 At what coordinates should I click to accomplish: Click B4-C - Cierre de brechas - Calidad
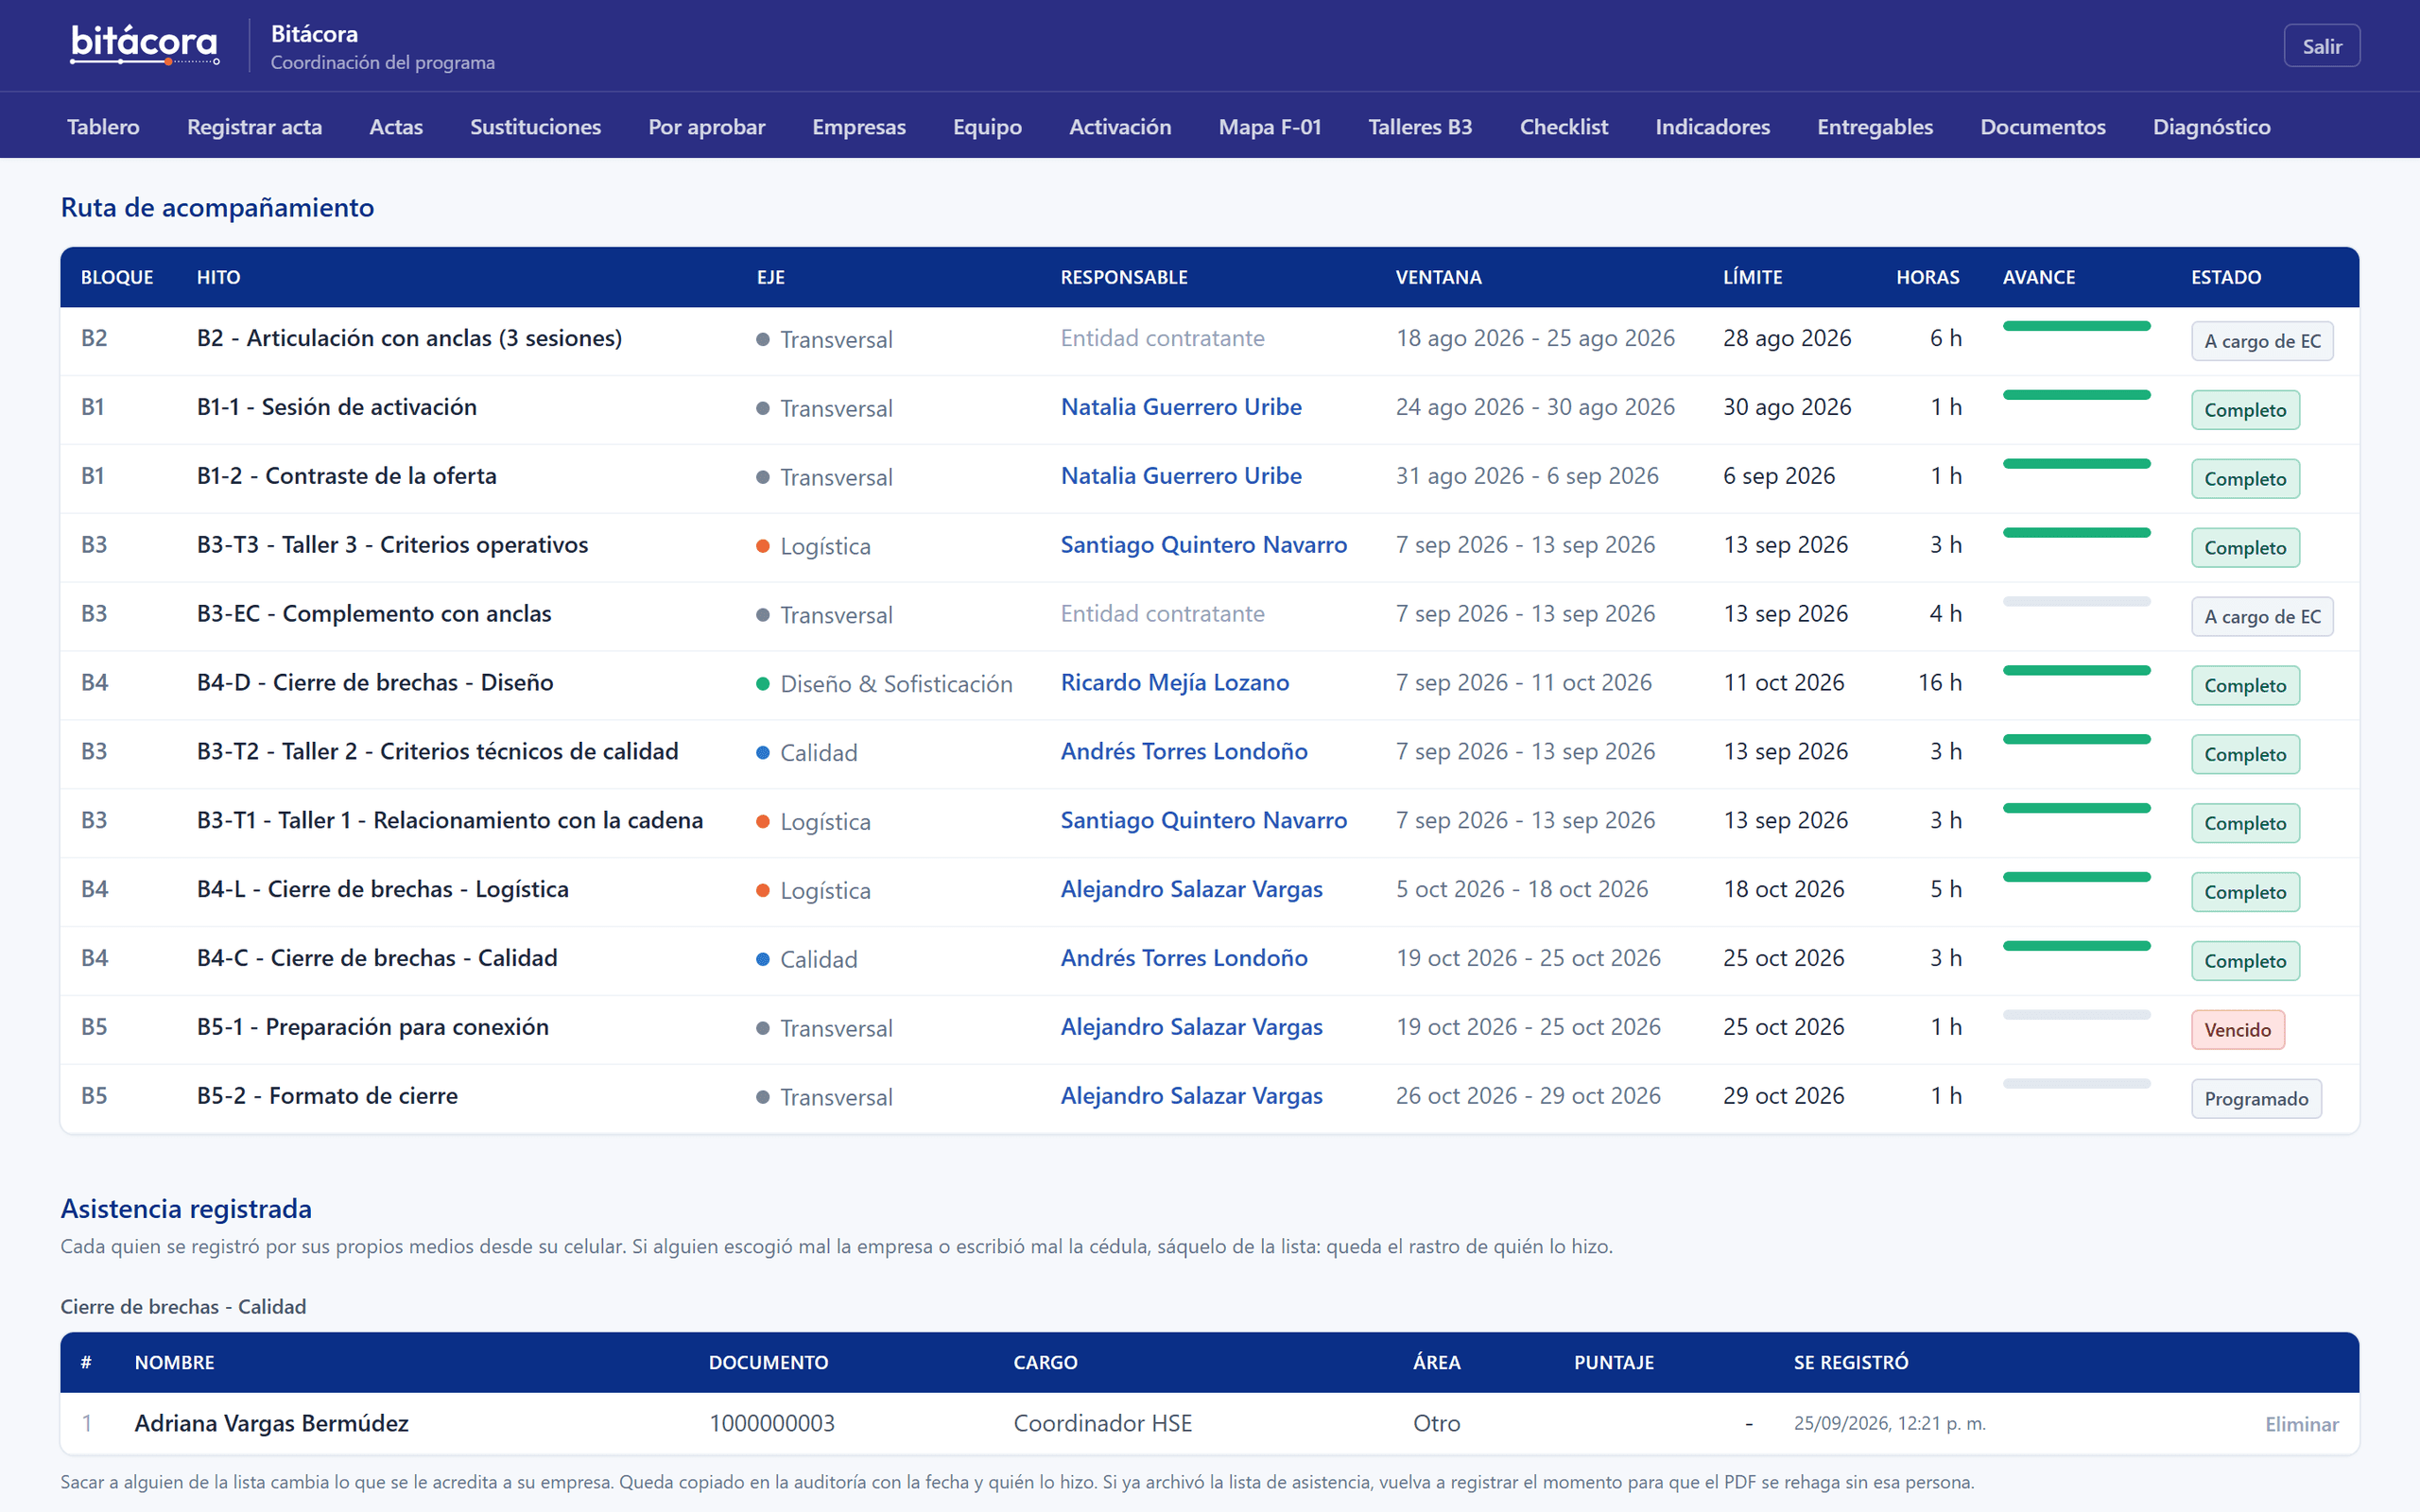tap(377, 958)
